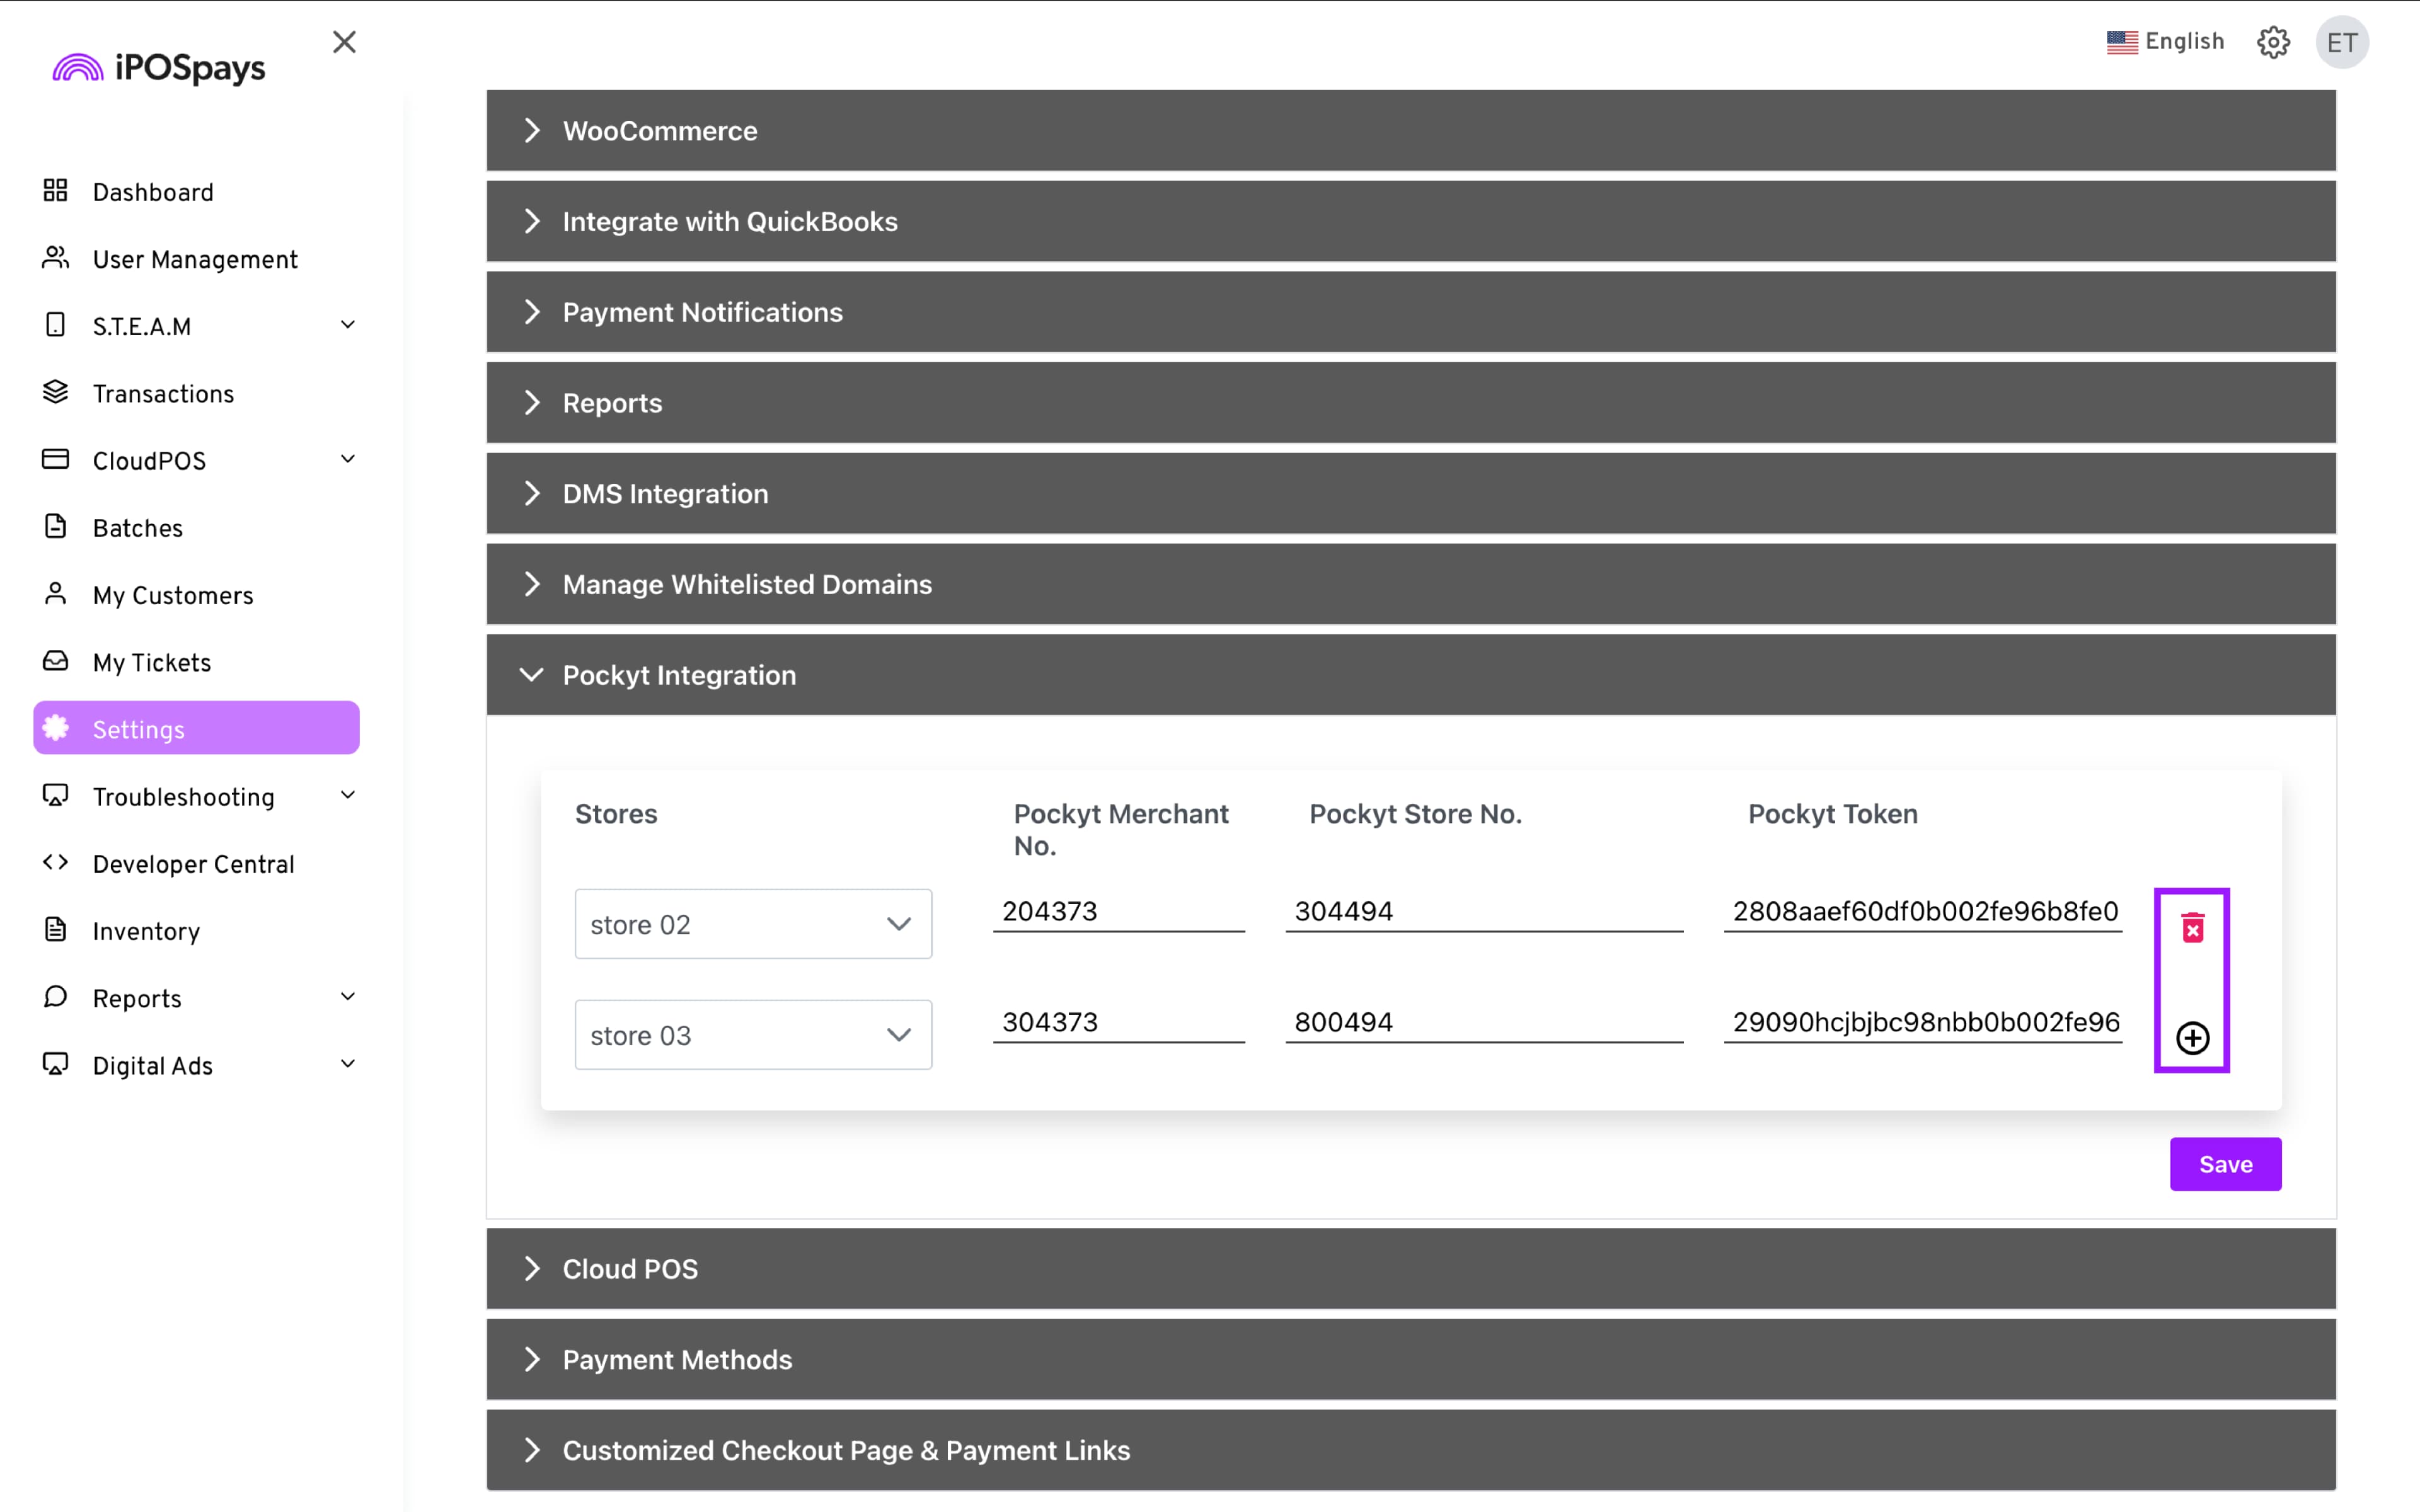Screen dimensions: 2420x1512
Task: Expand S.T.E.A.M sidebar submenu
Action: (x=347, y=325)
